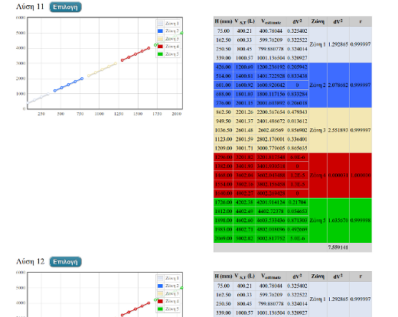
Task: Click Ζώνη 1 swatch in Λύση 11 chart legend
Action: click(160, 24)
